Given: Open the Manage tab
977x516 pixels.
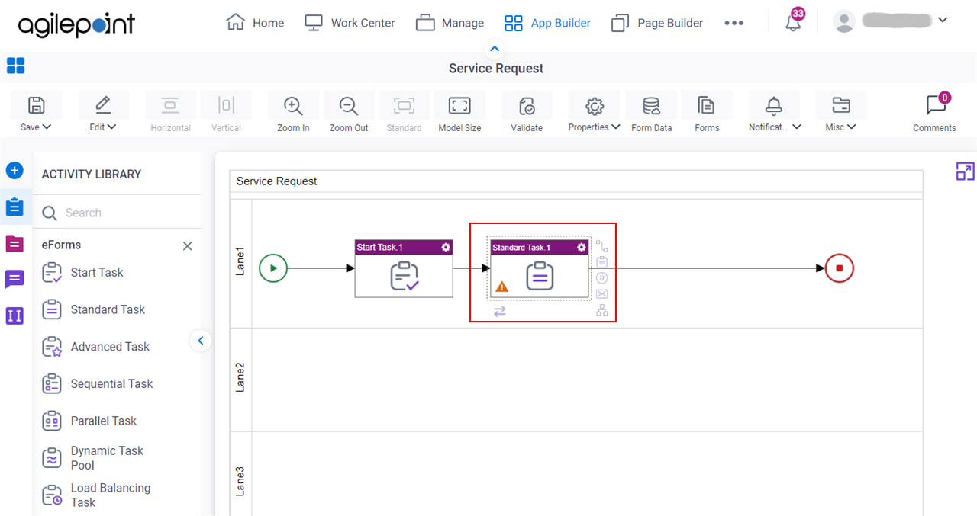Looking at the screenshot, I should pos(450,23).
